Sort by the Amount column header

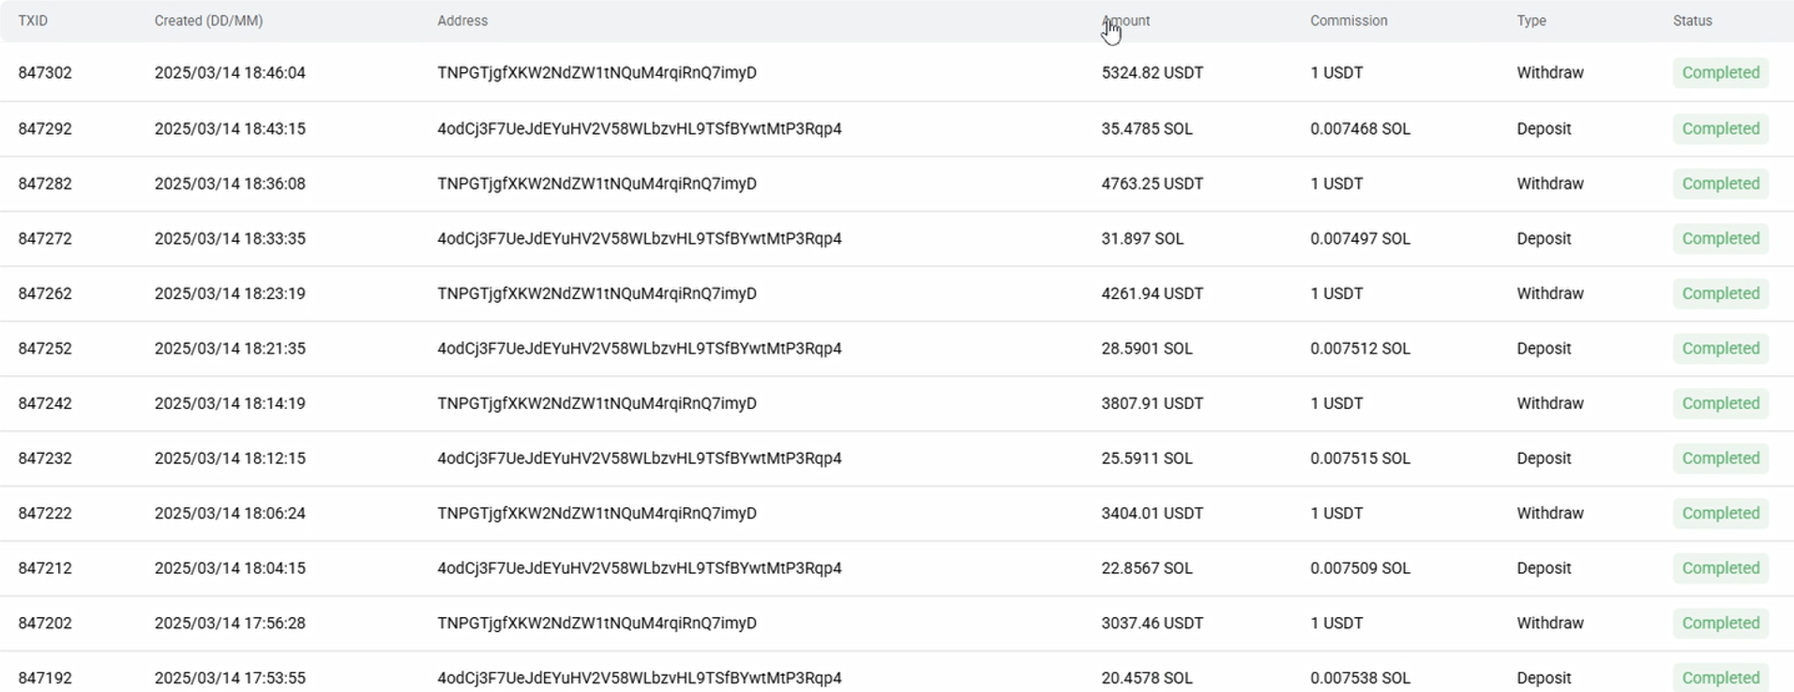[x=1125, y=21]
